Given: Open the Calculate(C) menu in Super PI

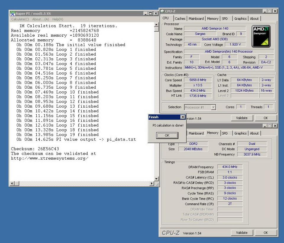Looking at the screenshot, I should tap(20, 19).
